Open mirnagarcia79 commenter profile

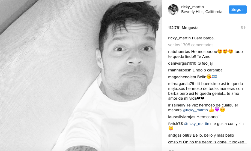(181, 84)
